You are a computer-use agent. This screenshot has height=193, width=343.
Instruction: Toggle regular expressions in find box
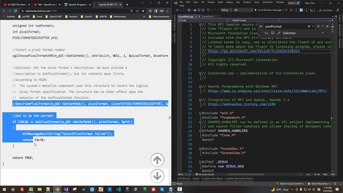point(279,33)
